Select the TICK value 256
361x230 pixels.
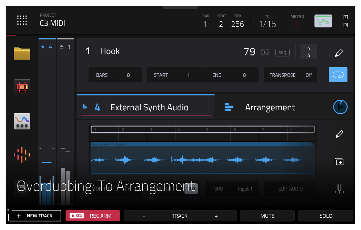coord(237,24)
